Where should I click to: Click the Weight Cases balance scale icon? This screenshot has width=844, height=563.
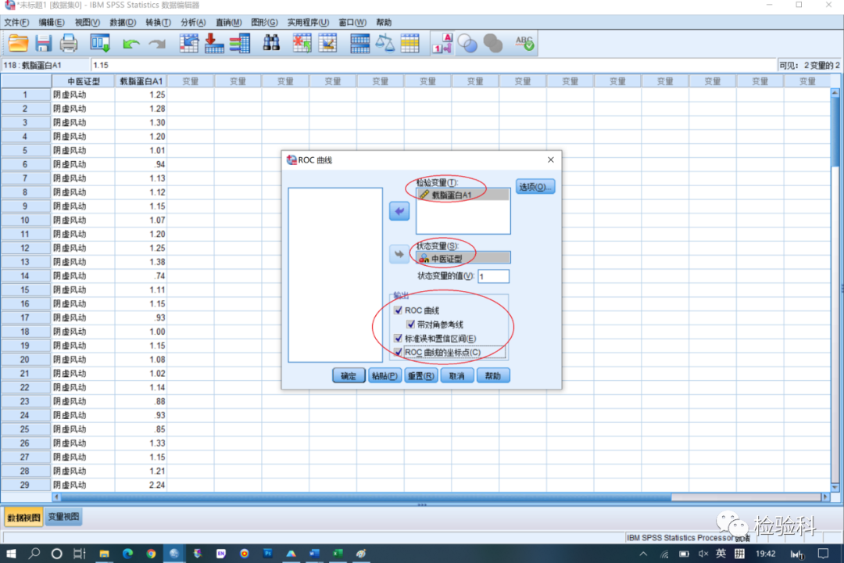pyautogui.click(x=384, y=44)
